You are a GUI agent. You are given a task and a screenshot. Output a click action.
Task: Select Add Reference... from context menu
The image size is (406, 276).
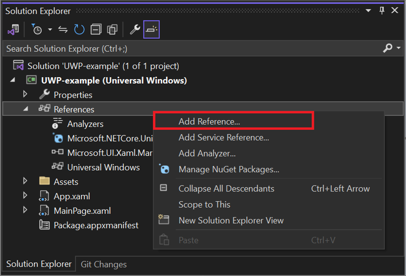(x=209, y=122)
